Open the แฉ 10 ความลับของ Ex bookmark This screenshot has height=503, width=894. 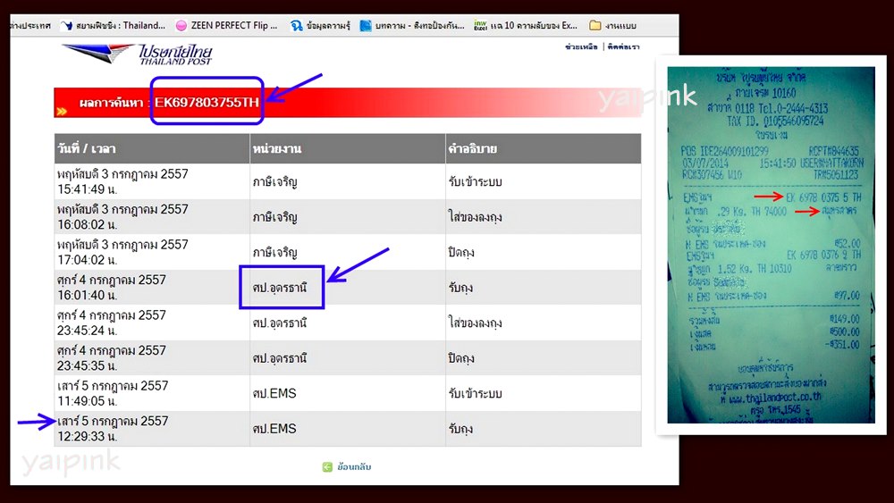coord(534,26)
